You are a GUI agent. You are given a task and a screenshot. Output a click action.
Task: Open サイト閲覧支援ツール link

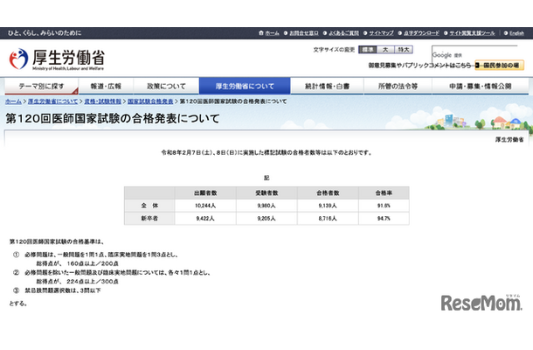(472, 33)
